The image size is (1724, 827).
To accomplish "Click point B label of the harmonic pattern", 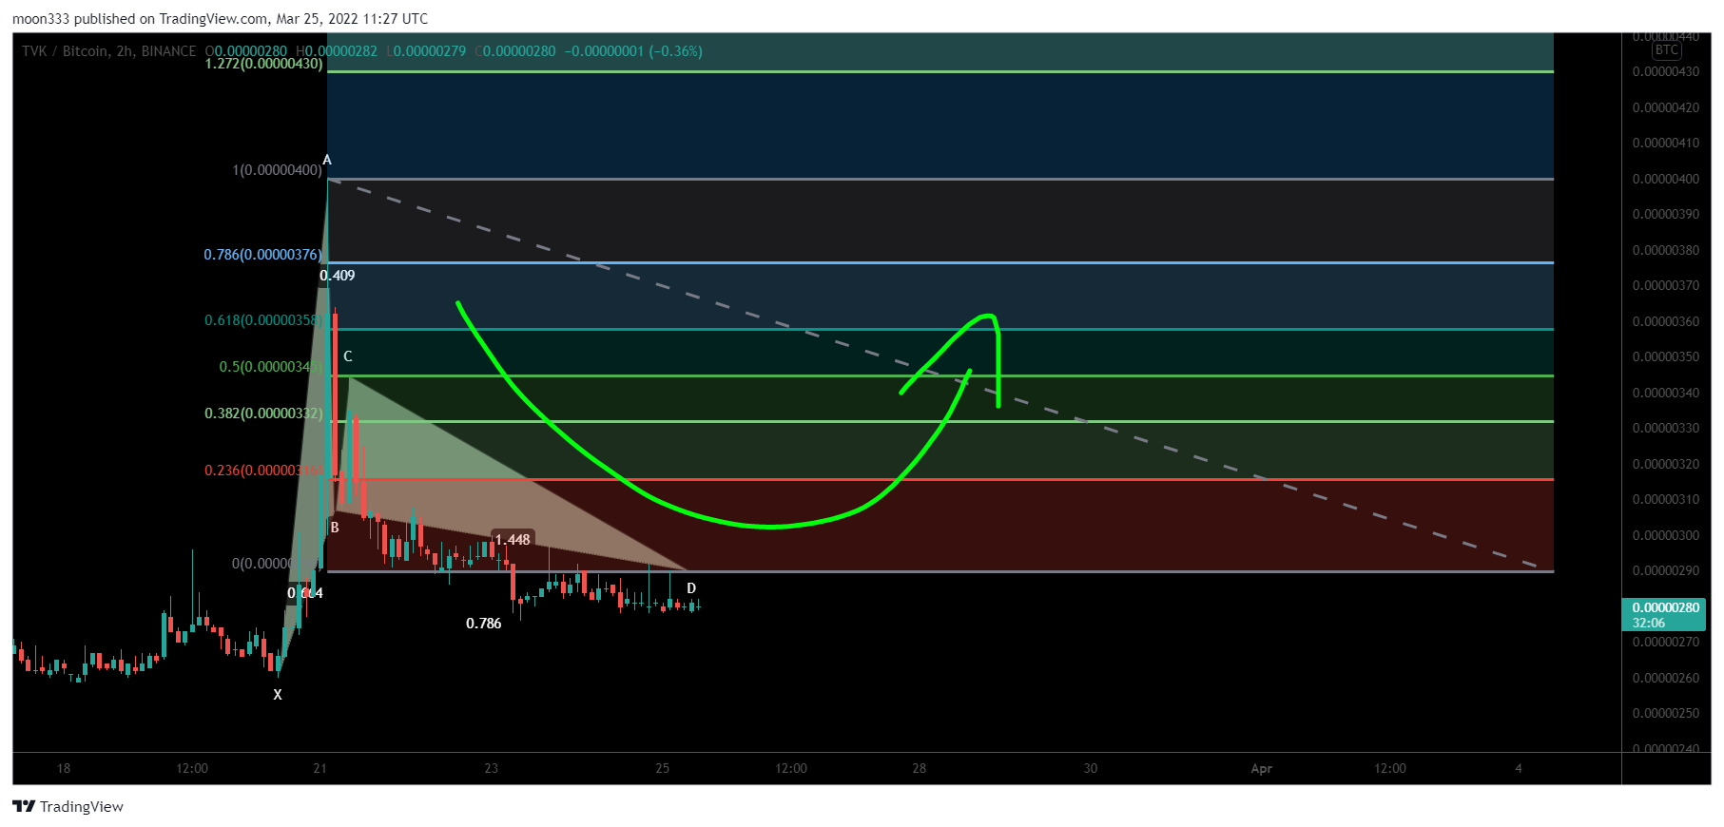I will pyautogui.click(x=335, y=528).
